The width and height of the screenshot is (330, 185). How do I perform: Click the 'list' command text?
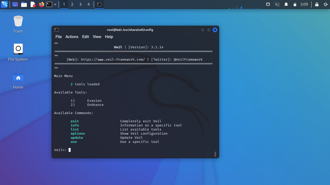coord(75,129)
